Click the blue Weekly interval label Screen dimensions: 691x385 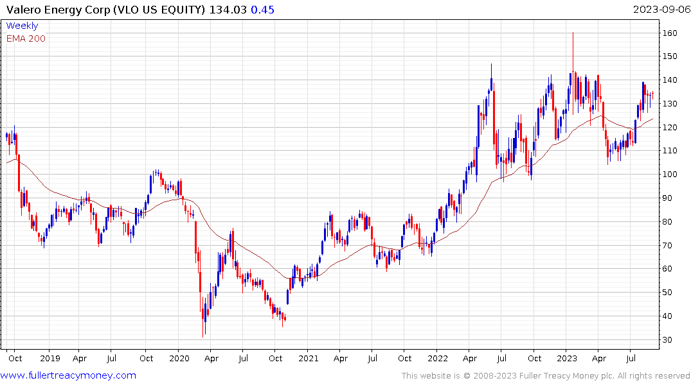22,26
